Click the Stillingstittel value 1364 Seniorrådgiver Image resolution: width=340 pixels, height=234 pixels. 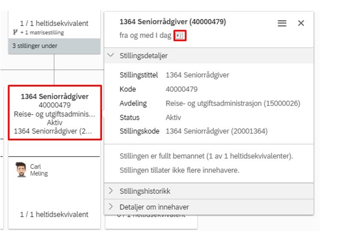pyautogui.click(x=197, y=75)
